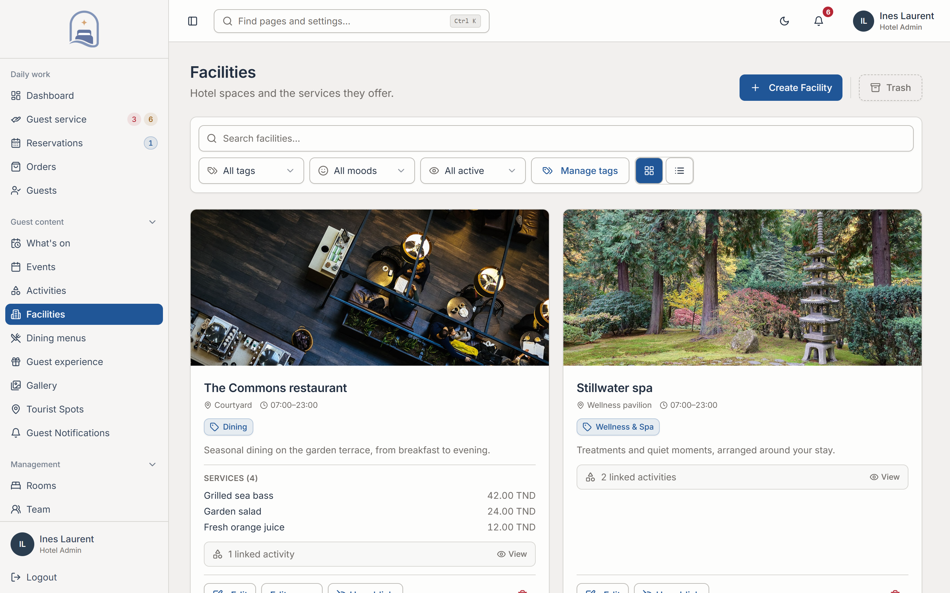
Task: Open Gallery page
Action: pos(84,385)
